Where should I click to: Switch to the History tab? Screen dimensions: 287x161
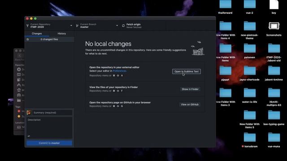62,34
